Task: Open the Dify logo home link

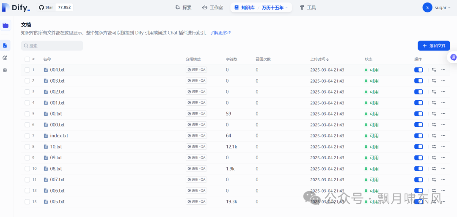Action: (16, 8)
